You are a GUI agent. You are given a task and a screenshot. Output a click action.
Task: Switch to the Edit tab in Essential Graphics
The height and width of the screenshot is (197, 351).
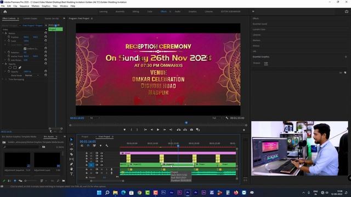point(266,63)
